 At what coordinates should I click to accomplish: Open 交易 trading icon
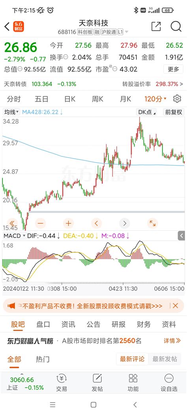point(62,383)
